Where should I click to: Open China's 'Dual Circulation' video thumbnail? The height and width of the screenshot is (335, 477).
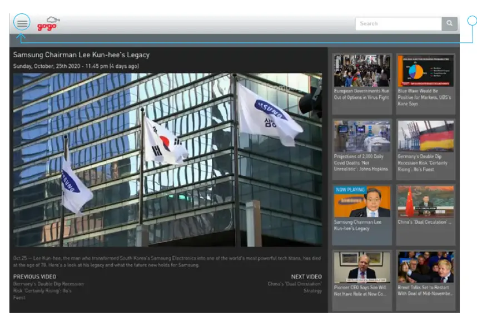425,201
